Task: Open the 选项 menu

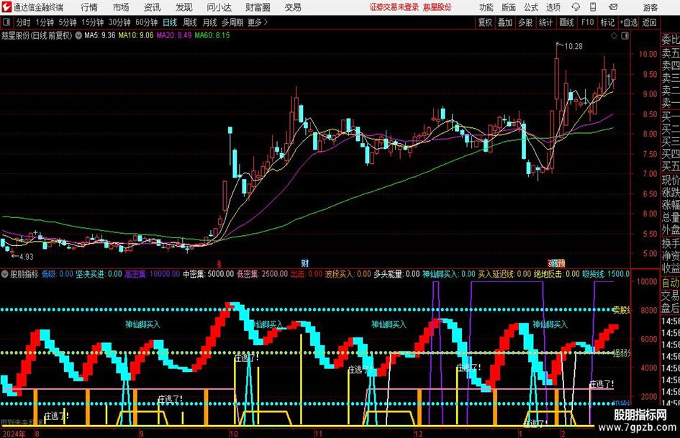Action: pos(553,7)
